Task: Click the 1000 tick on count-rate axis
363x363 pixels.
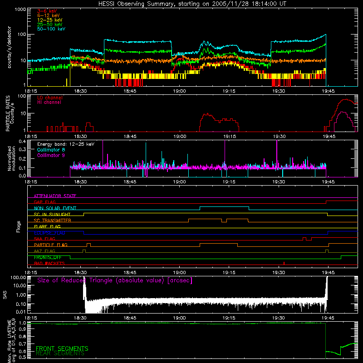Action: (x=20, y=10)
